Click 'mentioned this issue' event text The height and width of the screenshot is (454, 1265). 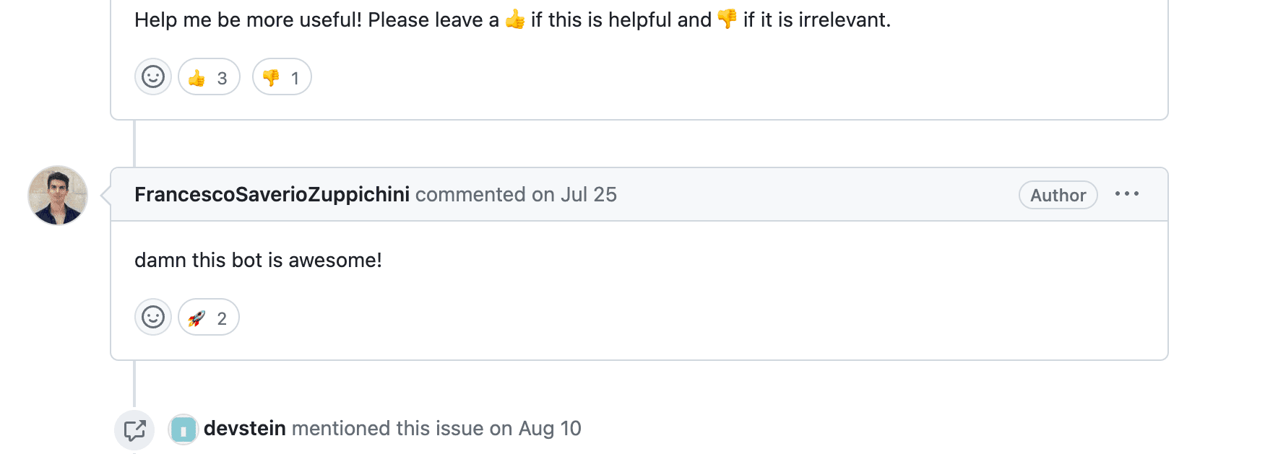click(387, 429)
